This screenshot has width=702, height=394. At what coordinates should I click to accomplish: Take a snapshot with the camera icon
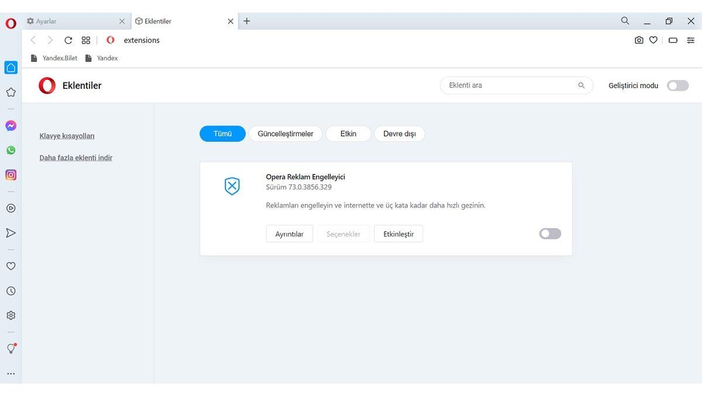pyautogui.click(x=639, y=40)
